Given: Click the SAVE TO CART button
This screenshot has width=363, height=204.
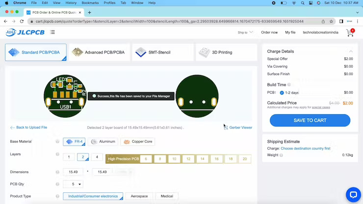Looking at the screenshot, I should [310, 121].
